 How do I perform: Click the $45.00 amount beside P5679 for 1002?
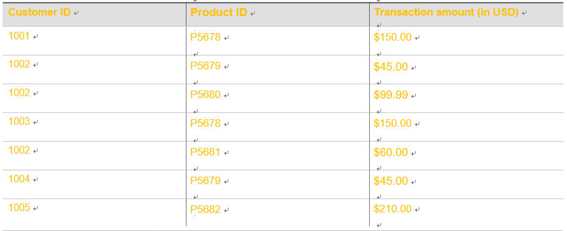tap(391, 67)
